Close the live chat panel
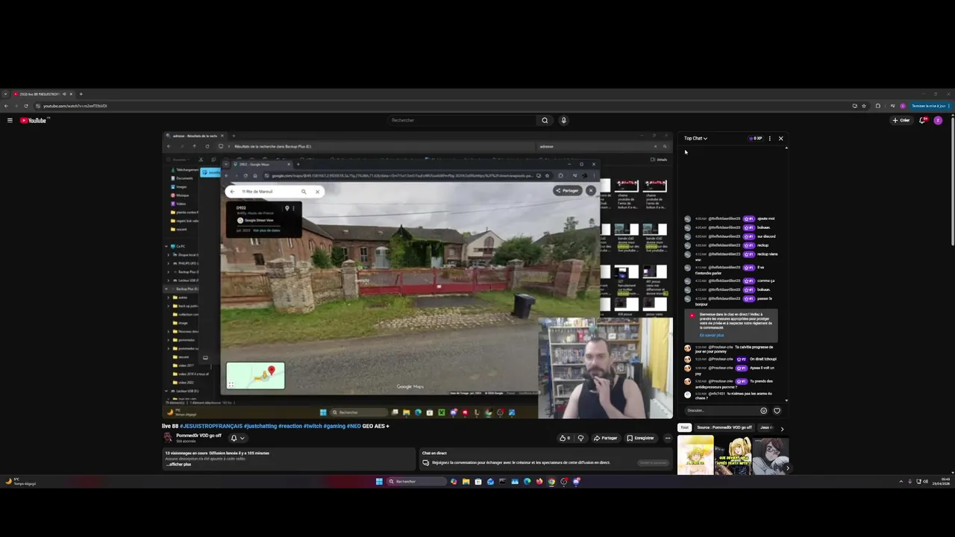Image resolution: width=955 pixels, height=537 pixels. pyautogui.click(x=781, y=138)
